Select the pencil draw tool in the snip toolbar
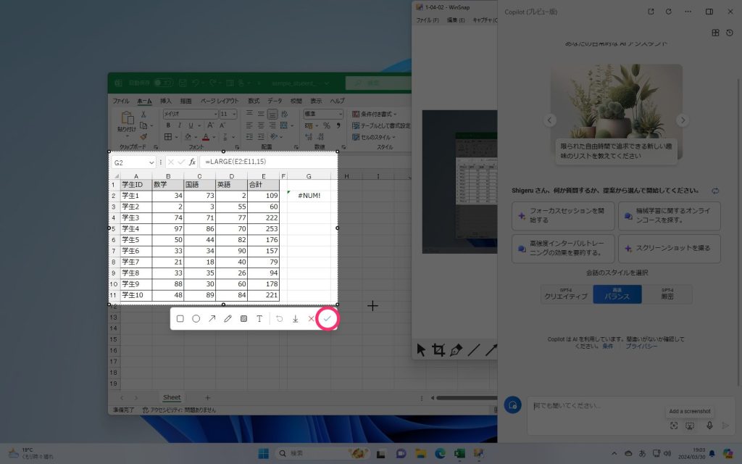The image size is (742, 464). tap(228, 319)
